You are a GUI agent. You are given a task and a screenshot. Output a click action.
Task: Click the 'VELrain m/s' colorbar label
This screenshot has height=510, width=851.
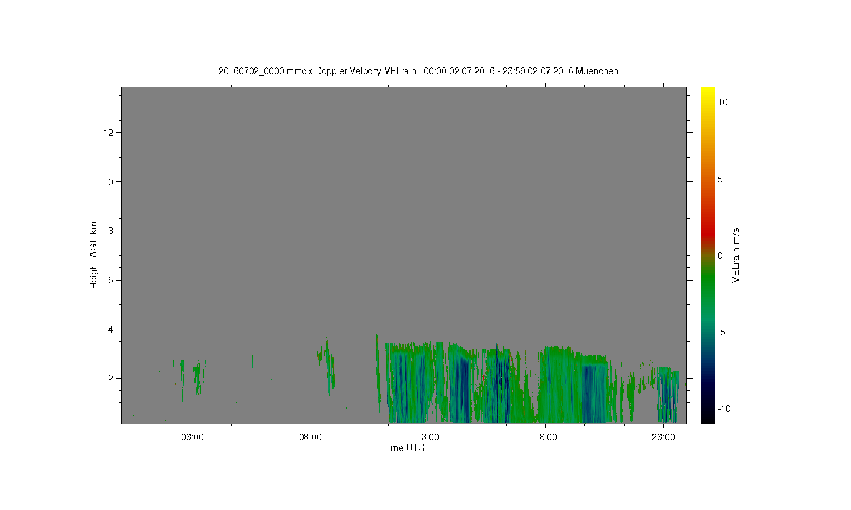[735, 255]
